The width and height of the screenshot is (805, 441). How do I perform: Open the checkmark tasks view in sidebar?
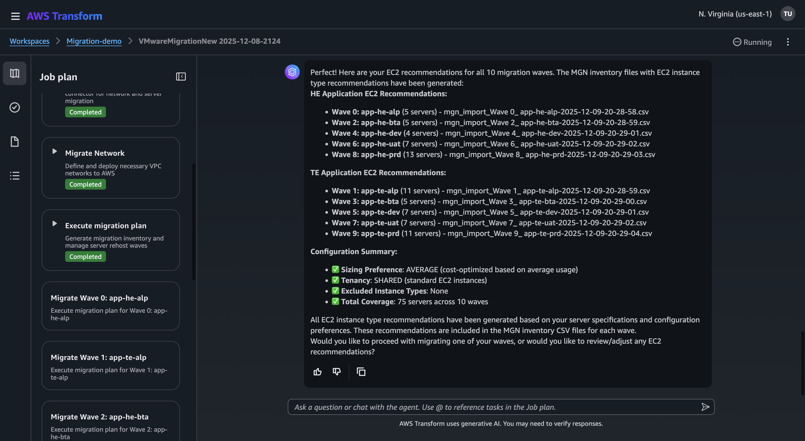14,107
